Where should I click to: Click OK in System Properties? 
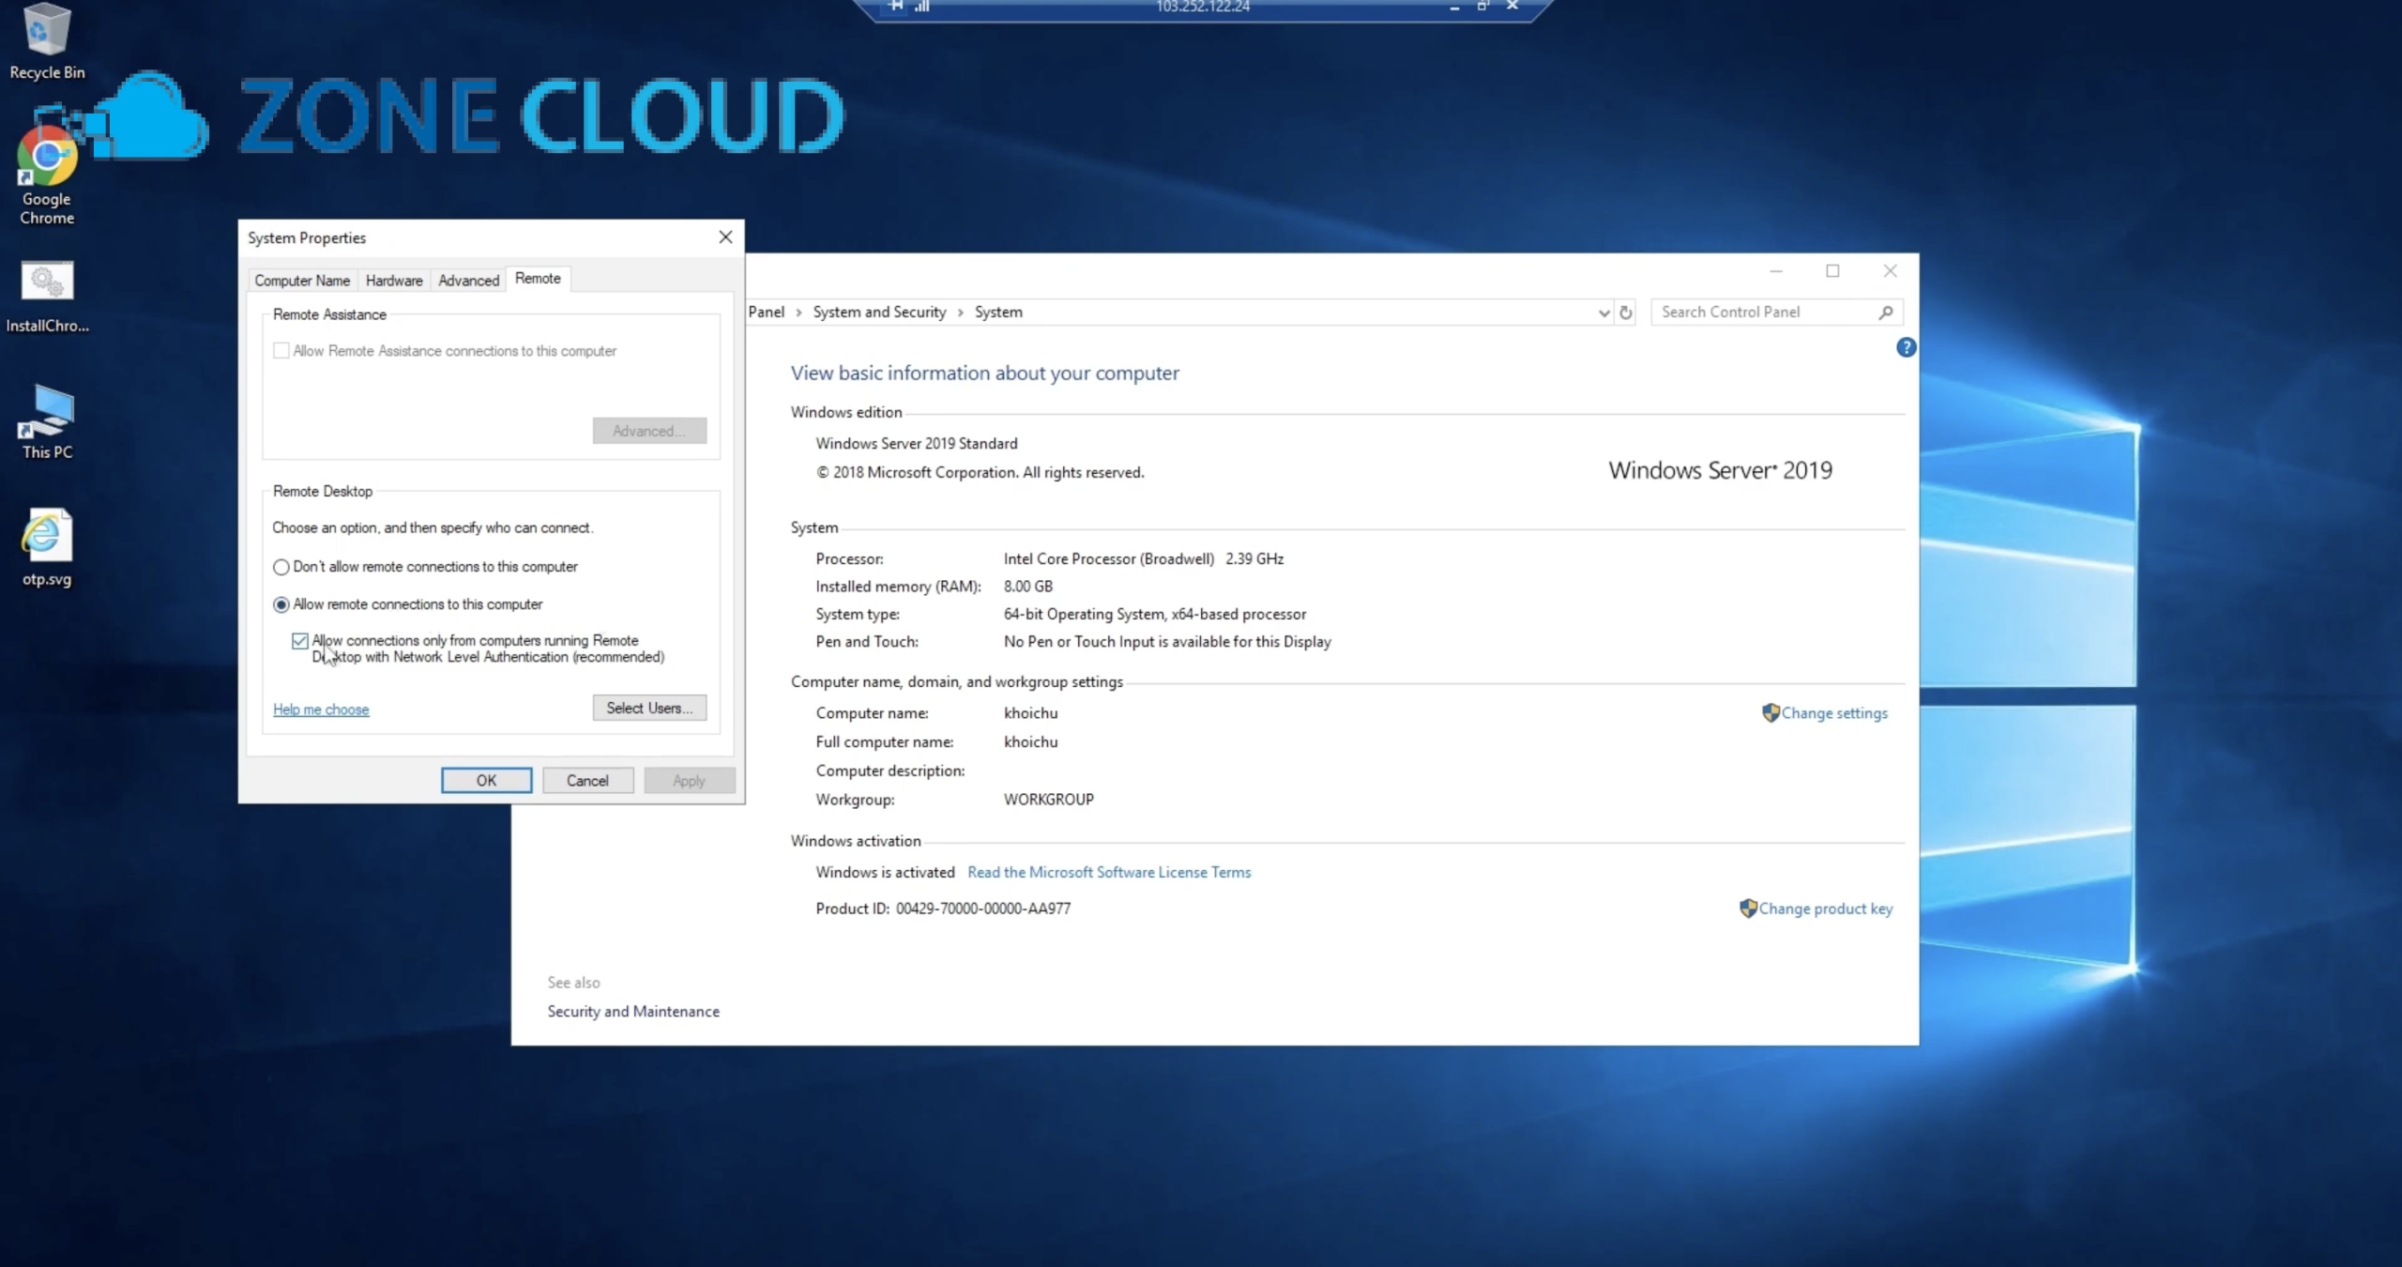click(x=486, y=781)
